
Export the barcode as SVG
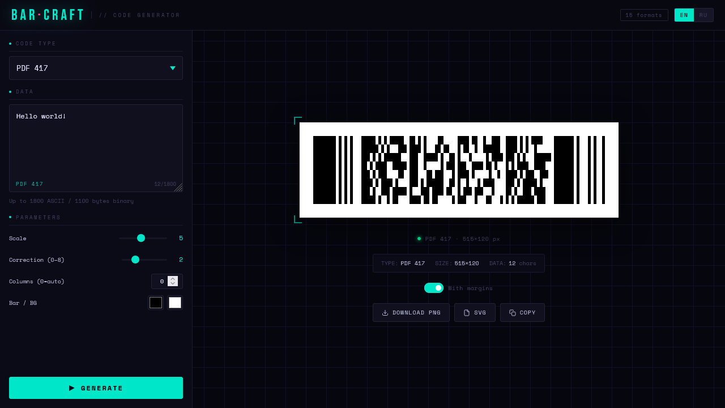click(475, 313)
